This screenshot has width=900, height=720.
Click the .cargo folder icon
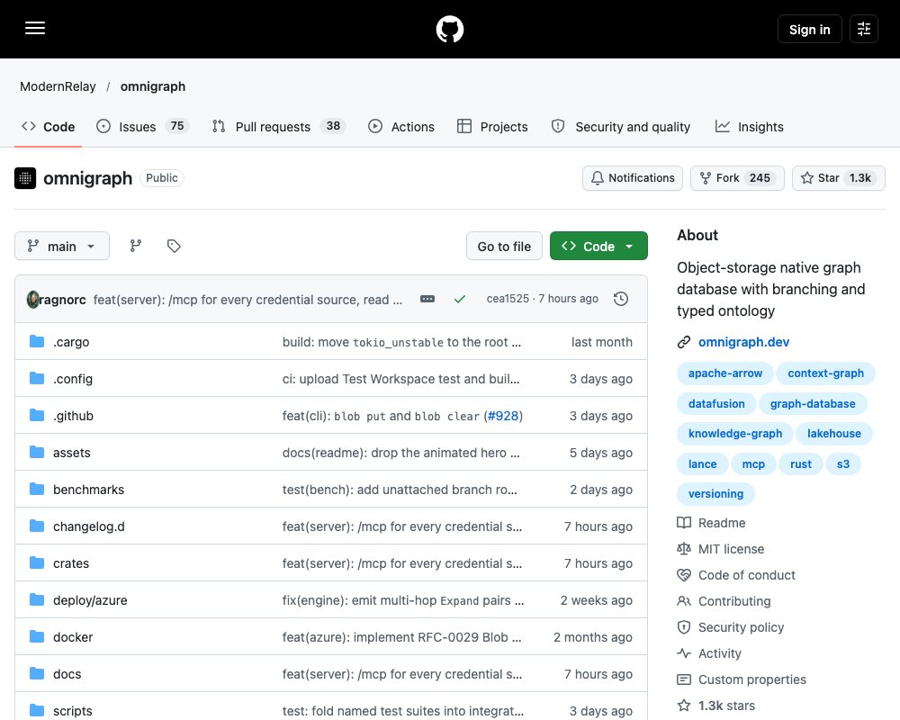(37, 342)
